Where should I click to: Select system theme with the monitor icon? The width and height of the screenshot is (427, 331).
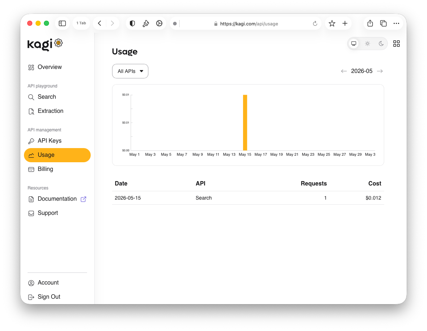pos(354,44)
